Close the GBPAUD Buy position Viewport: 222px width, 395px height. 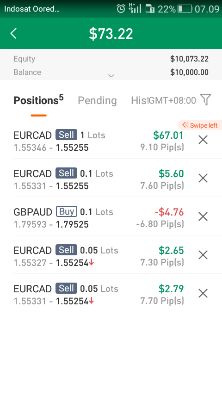click(203, 216)
